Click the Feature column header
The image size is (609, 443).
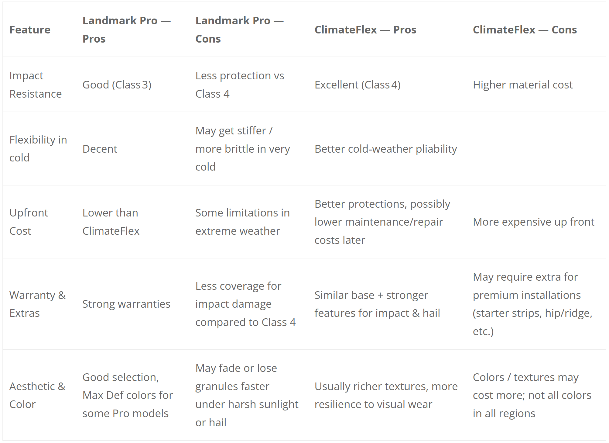coord(30,30)
